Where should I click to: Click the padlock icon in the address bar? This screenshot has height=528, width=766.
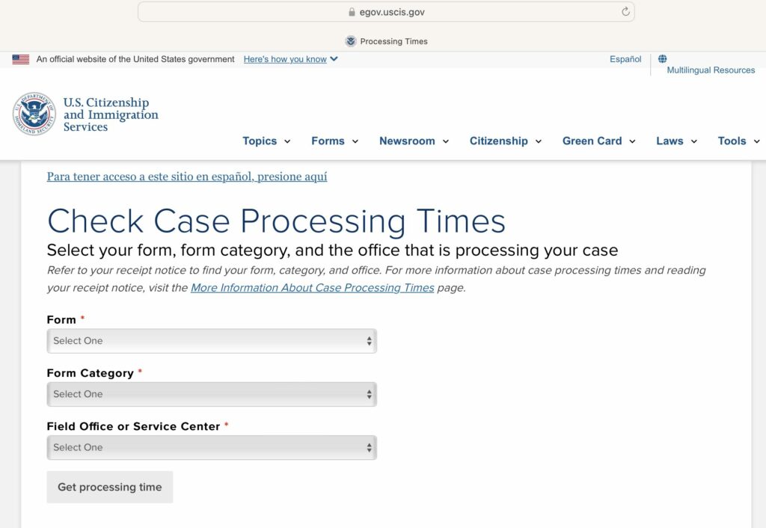(x=350, y=11)
